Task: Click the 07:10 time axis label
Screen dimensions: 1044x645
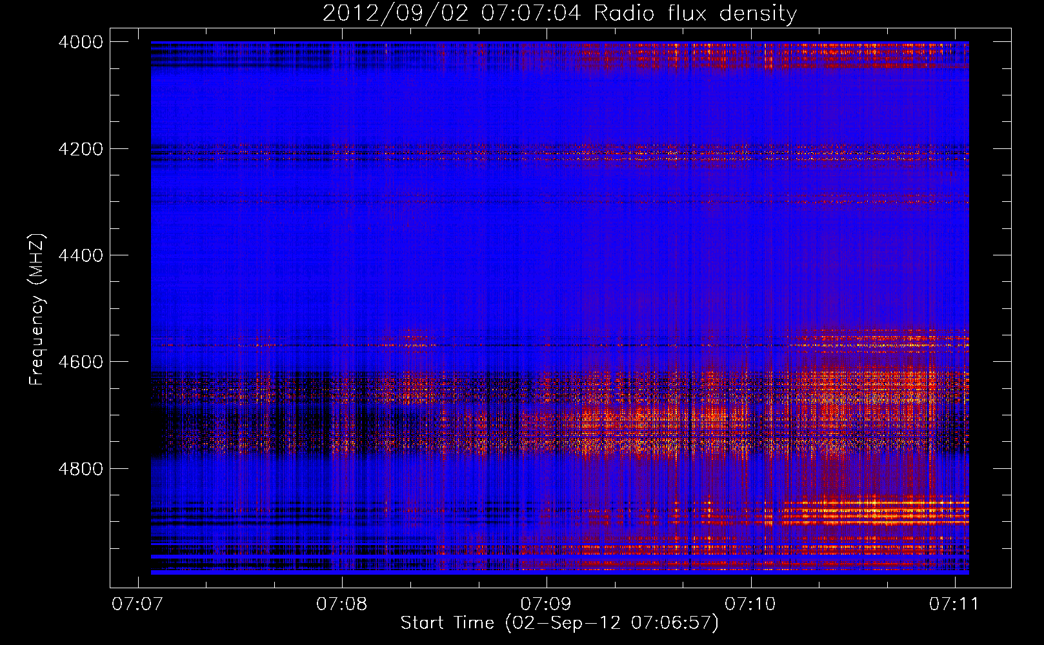Action: pyautogui.click(x=750, y=604)
